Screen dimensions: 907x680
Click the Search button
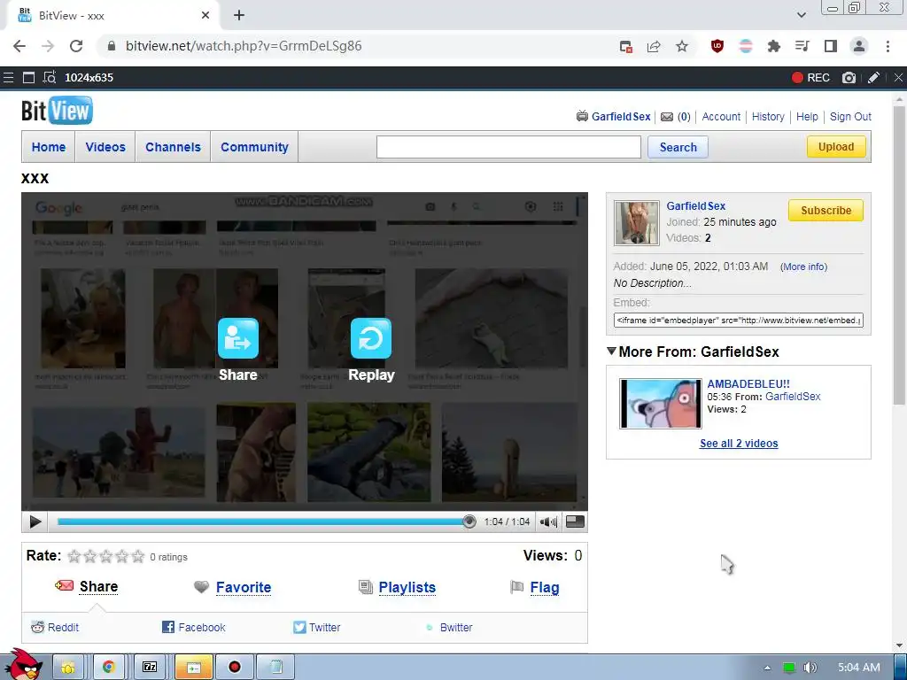pos(678,147)
